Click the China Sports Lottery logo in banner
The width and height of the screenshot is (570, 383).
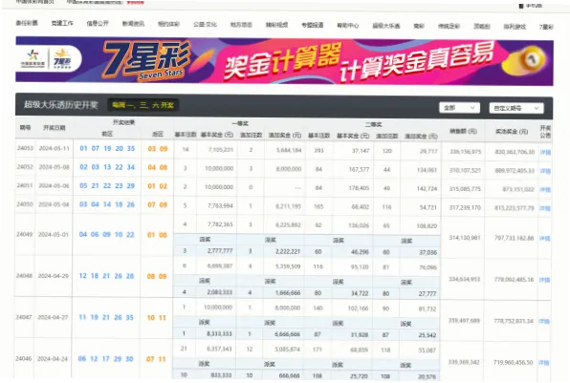coord(33,58)
